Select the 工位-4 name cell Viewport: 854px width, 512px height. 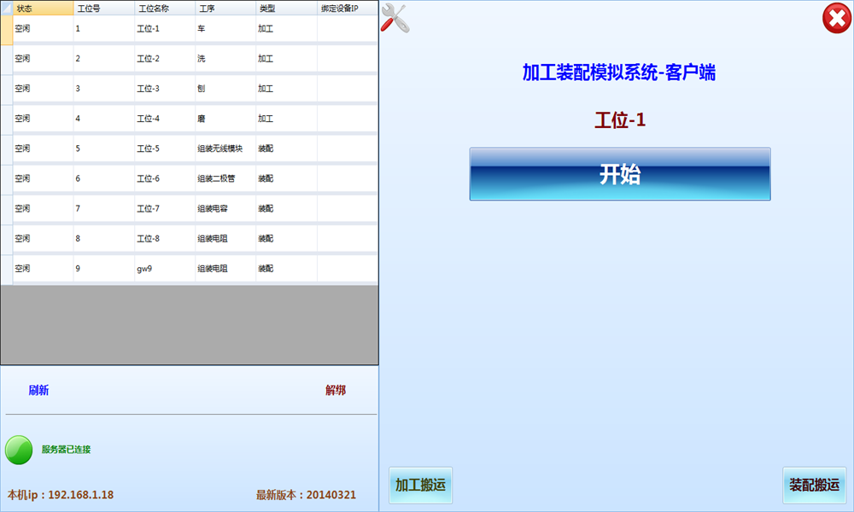165,118
